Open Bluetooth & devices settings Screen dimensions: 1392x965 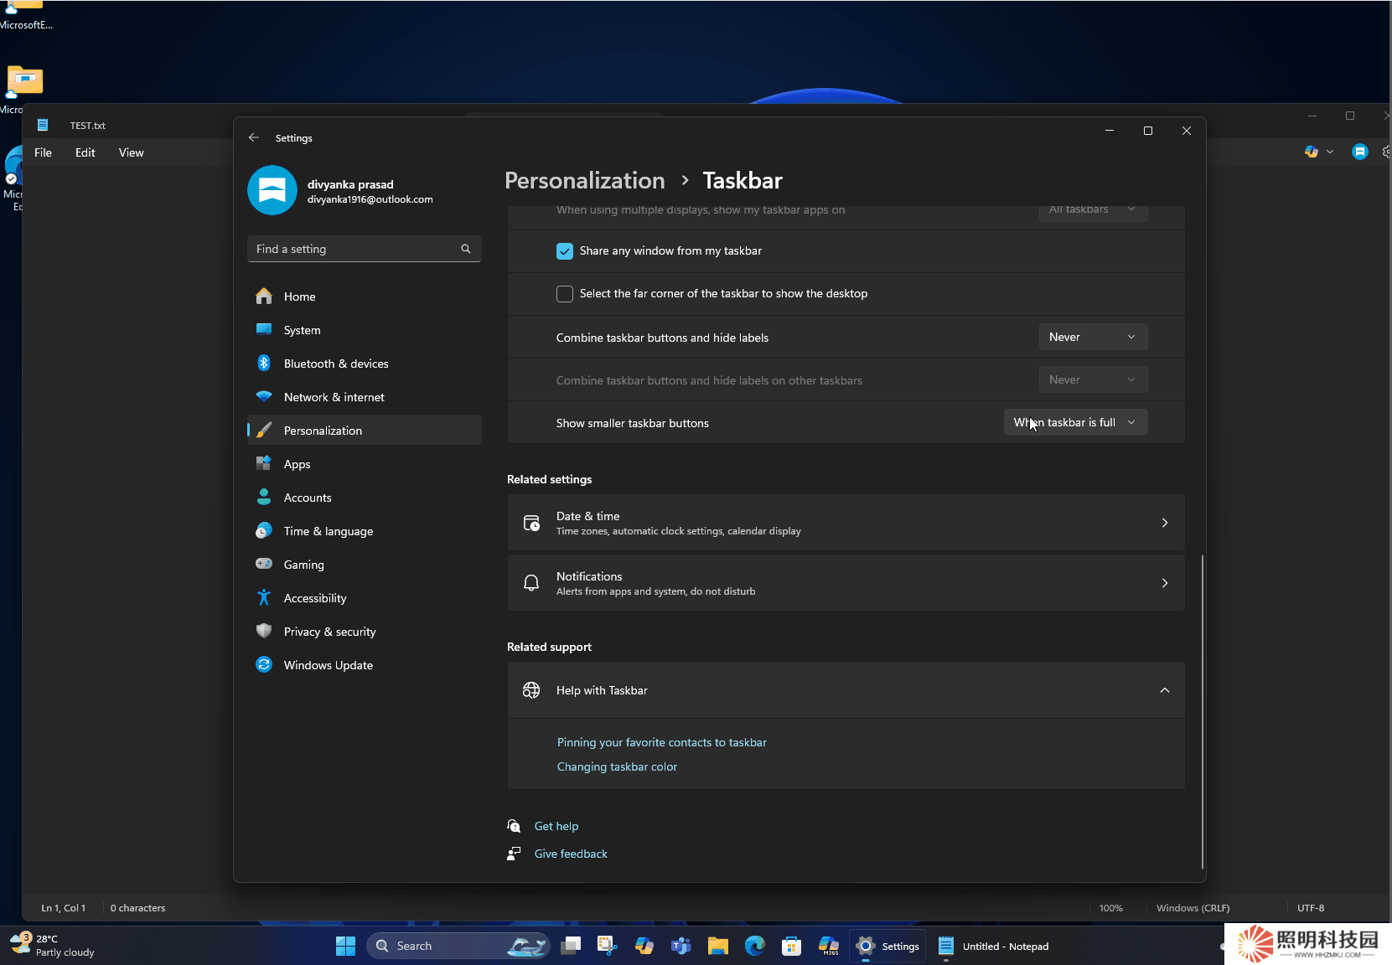335,364
